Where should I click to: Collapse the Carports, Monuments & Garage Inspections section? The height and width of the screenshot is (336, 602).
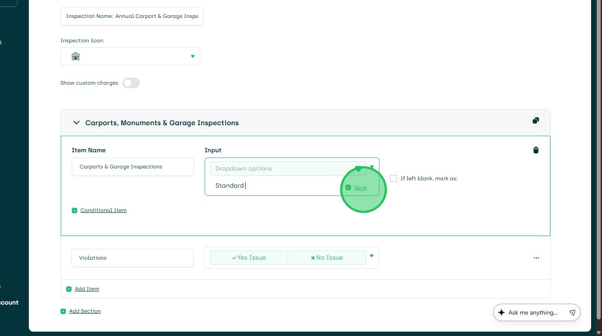click(x=77, y=123)
